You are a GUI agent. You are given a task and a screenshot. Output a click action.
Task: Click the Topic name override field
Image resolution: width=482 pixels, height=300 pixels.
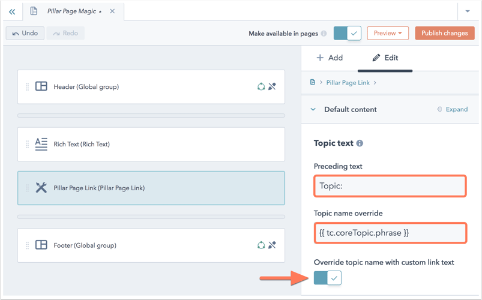[390, 233]
